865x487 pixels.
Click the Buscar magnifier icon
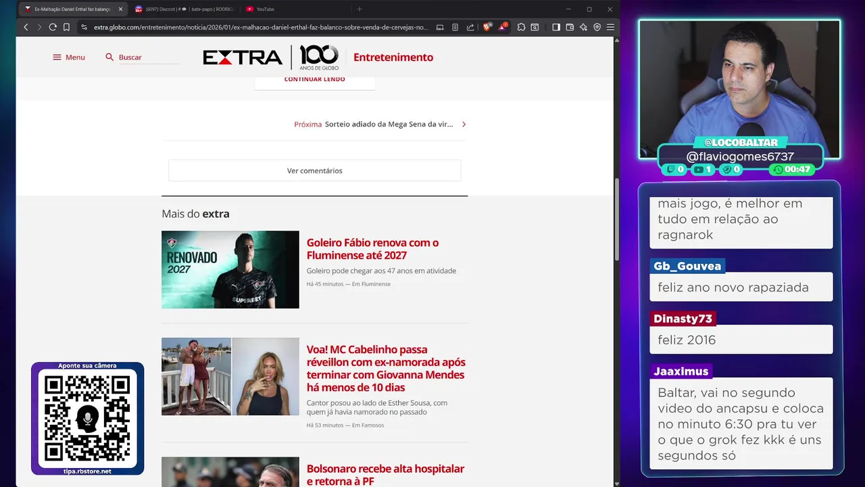[109, 57]
